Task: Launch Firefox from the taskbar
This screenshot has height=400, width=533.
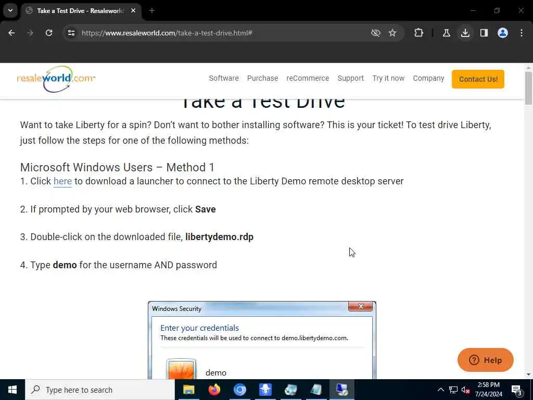Action: [214, 390]
